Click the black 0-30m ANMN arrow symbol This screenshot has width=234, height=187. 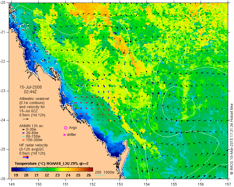click(23, 129)
